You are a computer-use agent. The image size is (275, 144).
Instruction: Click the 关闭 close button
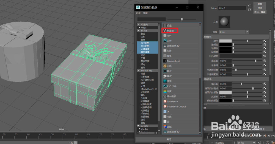(x=169, y=139)
